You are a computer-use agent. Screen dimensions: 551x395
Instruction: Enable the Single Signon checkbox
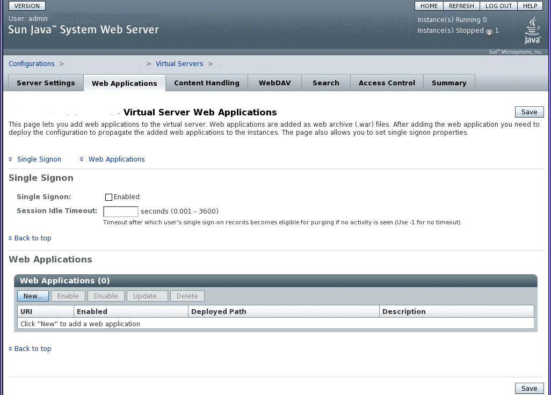tap(108, 197)
